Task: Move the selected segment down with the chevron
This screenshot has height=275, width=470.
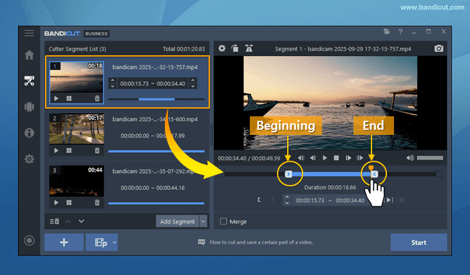Action: (82, 222)
